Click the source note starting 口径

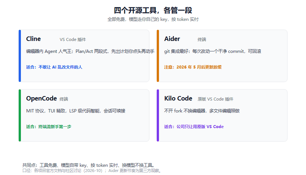point(92,171)
